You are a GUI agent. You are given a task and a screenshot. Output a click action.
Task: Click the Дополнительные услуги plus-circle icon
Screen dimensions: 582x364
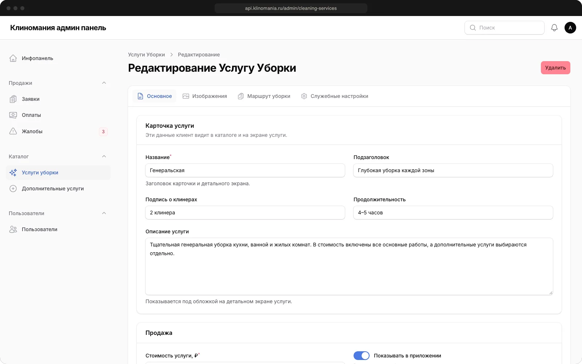pyautogui.click(x=13, y=189)
